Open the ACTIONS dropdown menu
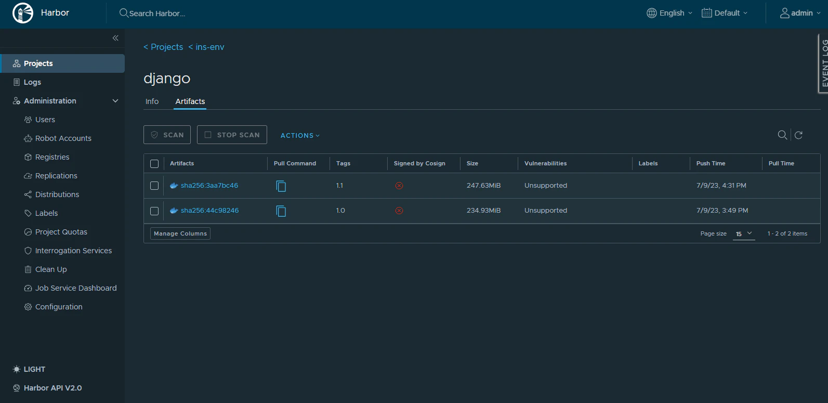 pyautogui.click(x=300, y=136)
